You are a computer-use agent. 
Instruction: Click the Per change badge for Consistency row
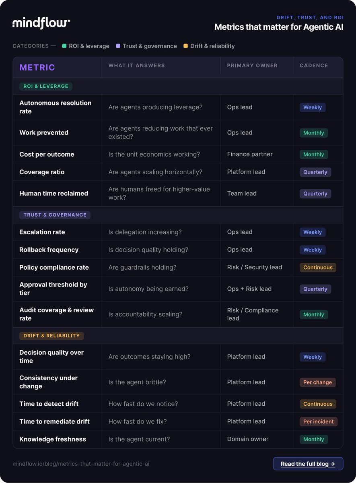318,382
